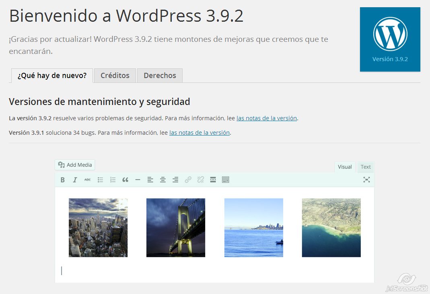
Task: Open the Derechos tab
Action: click(160, 76)
